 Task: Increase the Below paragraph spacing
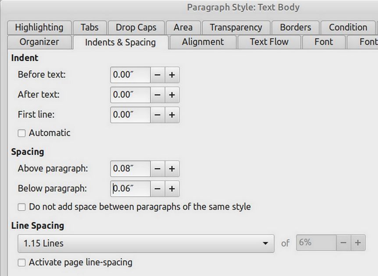172,189
